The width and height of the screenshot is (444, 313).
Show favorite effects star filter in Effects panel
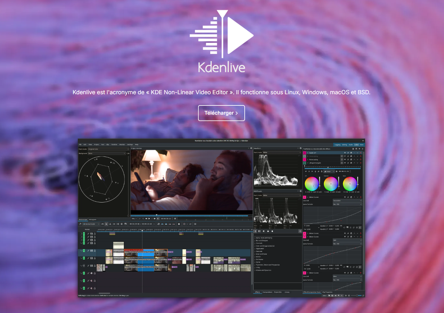coord(272,231)
